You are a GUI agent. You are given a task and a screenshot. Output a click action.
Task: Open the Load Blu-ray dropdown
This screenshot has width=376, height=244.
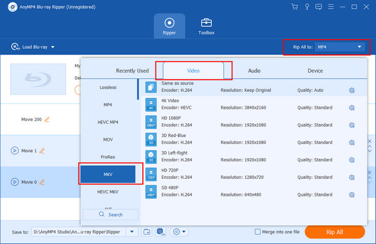(x=33, y=47)
